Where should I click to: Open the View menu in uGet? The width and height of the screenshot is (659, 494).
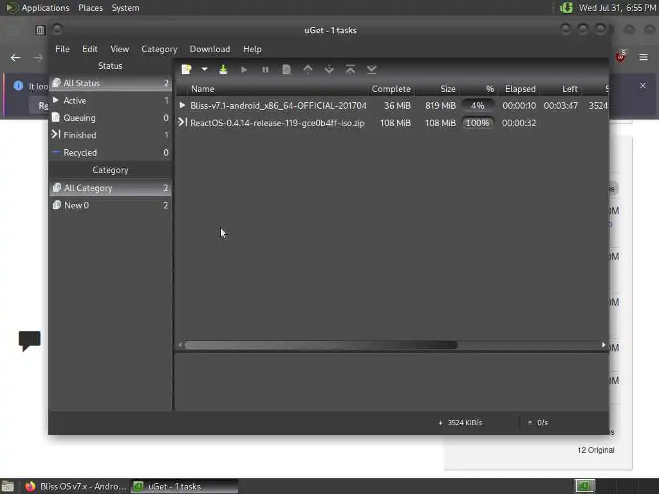pos(120,49)
